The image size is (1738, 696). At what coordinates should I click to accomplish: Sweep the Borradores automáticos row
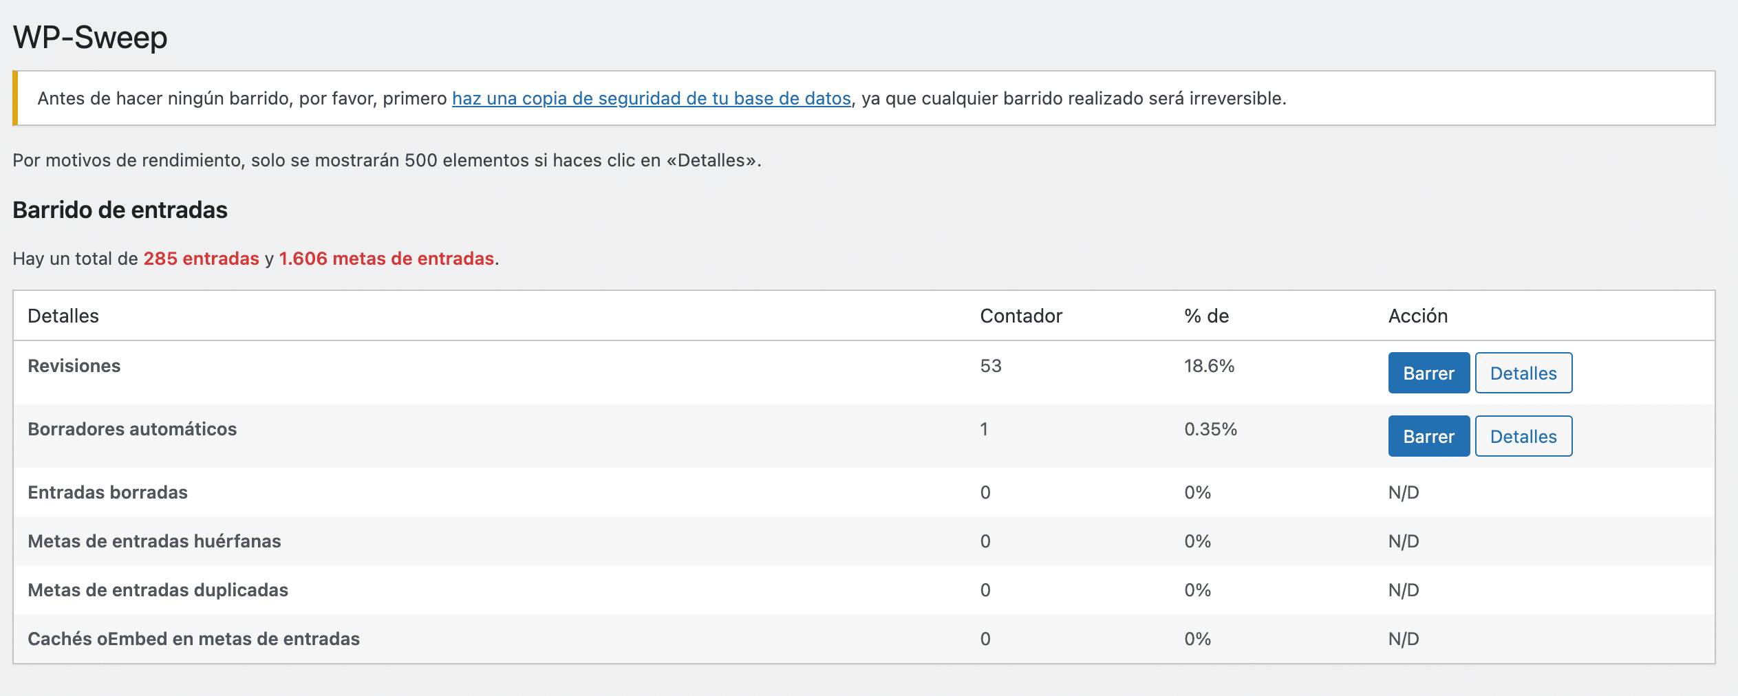click(1428, 437)
